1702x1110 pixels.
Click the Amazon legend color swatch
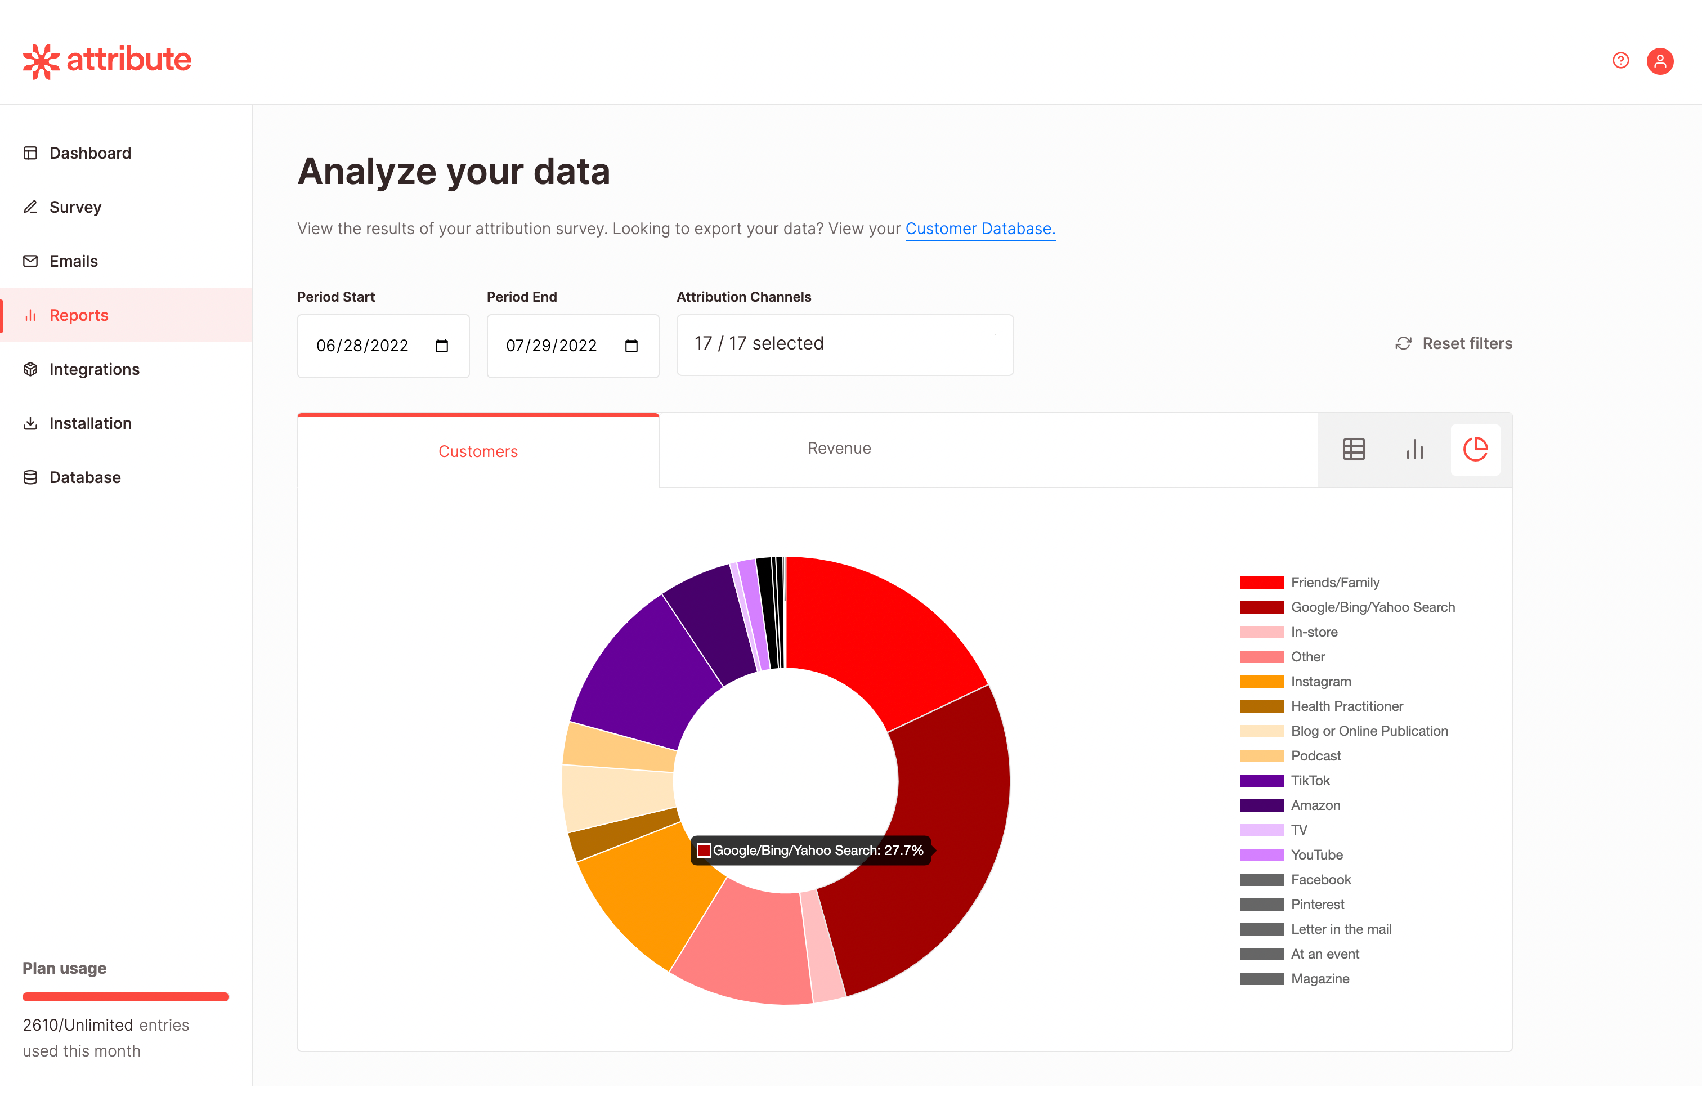coord(1261,805)
